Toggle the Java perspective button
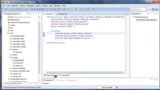Viewport: 160px width, 90px height. 155,9
